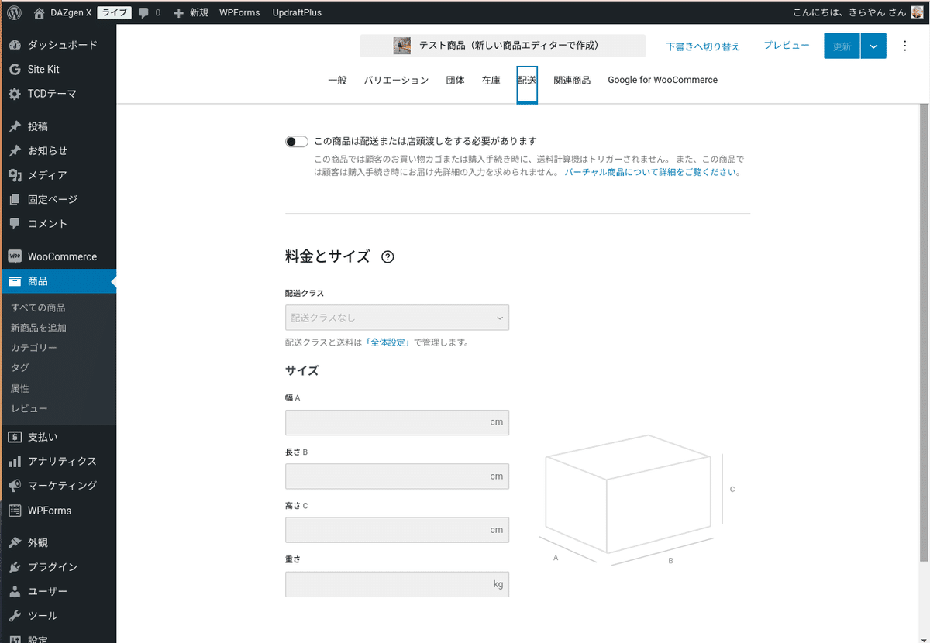Expand the update options arrow next to 更新

point(873,46)
